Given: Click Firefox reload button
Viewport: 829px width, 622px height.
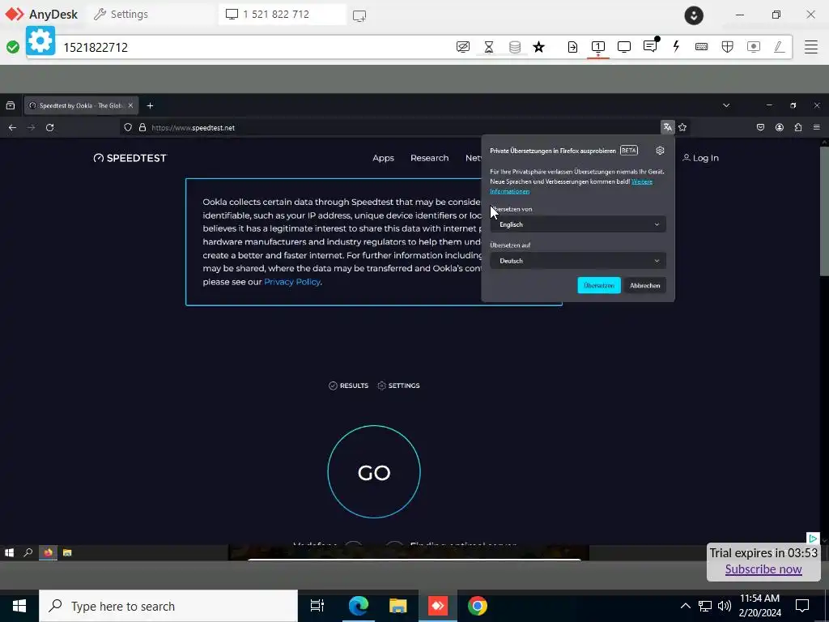Looking at the screenshot, I should (x=49, y=127).
